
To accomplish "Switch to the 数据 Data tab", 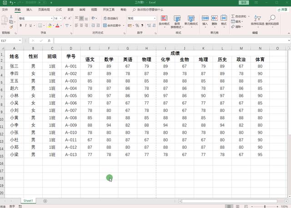I will coord(70,10).
